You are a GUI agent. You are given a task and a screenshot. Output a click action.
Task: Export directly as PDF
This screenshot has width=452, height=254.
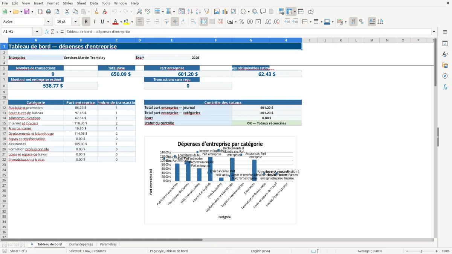40,12
